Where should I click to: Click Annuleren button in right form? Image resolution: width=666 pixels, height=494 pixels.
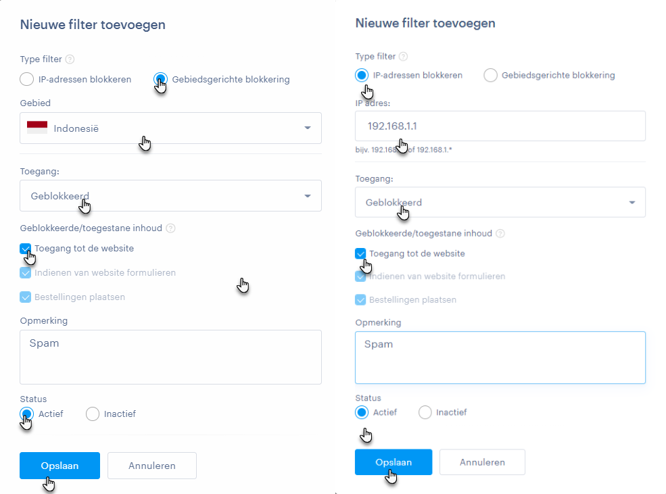[482, 462]
